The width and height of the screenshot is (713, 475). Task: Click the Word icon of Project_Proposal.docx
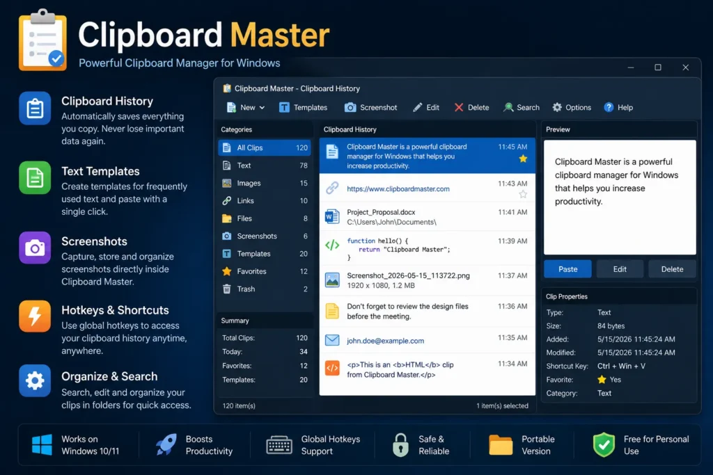click(x=332, y=216)
